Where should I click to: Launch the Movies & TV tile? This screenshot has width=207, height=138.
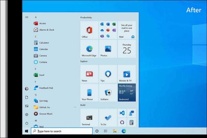tap(127, 74)
